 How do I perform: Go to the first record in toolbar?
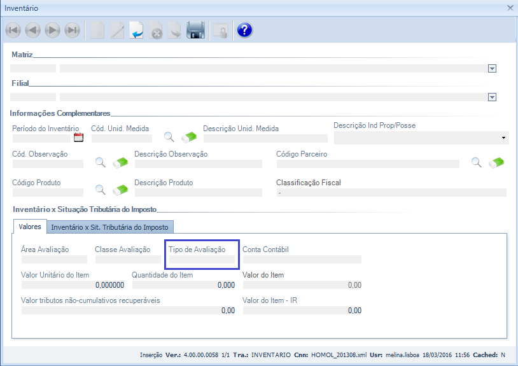tap(13, 30)
